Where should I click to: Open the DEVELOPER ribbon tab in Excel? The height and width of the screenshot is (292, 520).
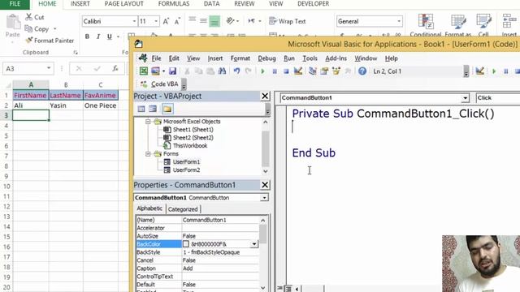pos(313,4)
